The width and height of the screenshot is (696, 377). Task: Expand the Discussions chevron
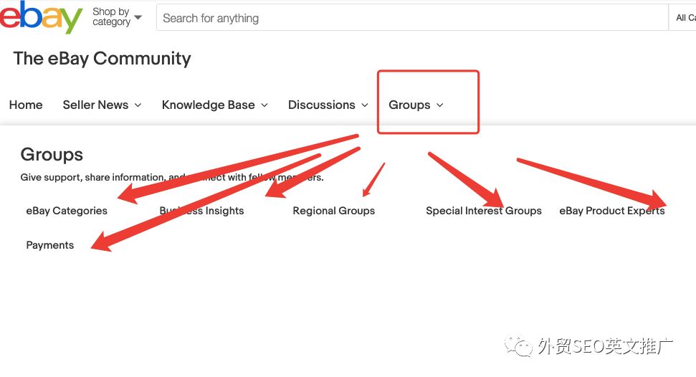(365, 105)
